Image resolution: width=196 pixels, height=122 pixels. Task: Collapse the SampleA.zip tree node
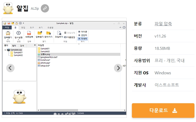[x=5, y=50]
